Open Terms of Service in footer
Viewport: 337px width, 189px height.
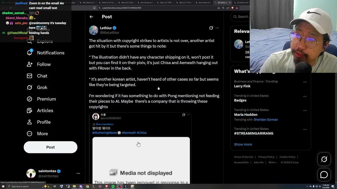pos(244,157)
